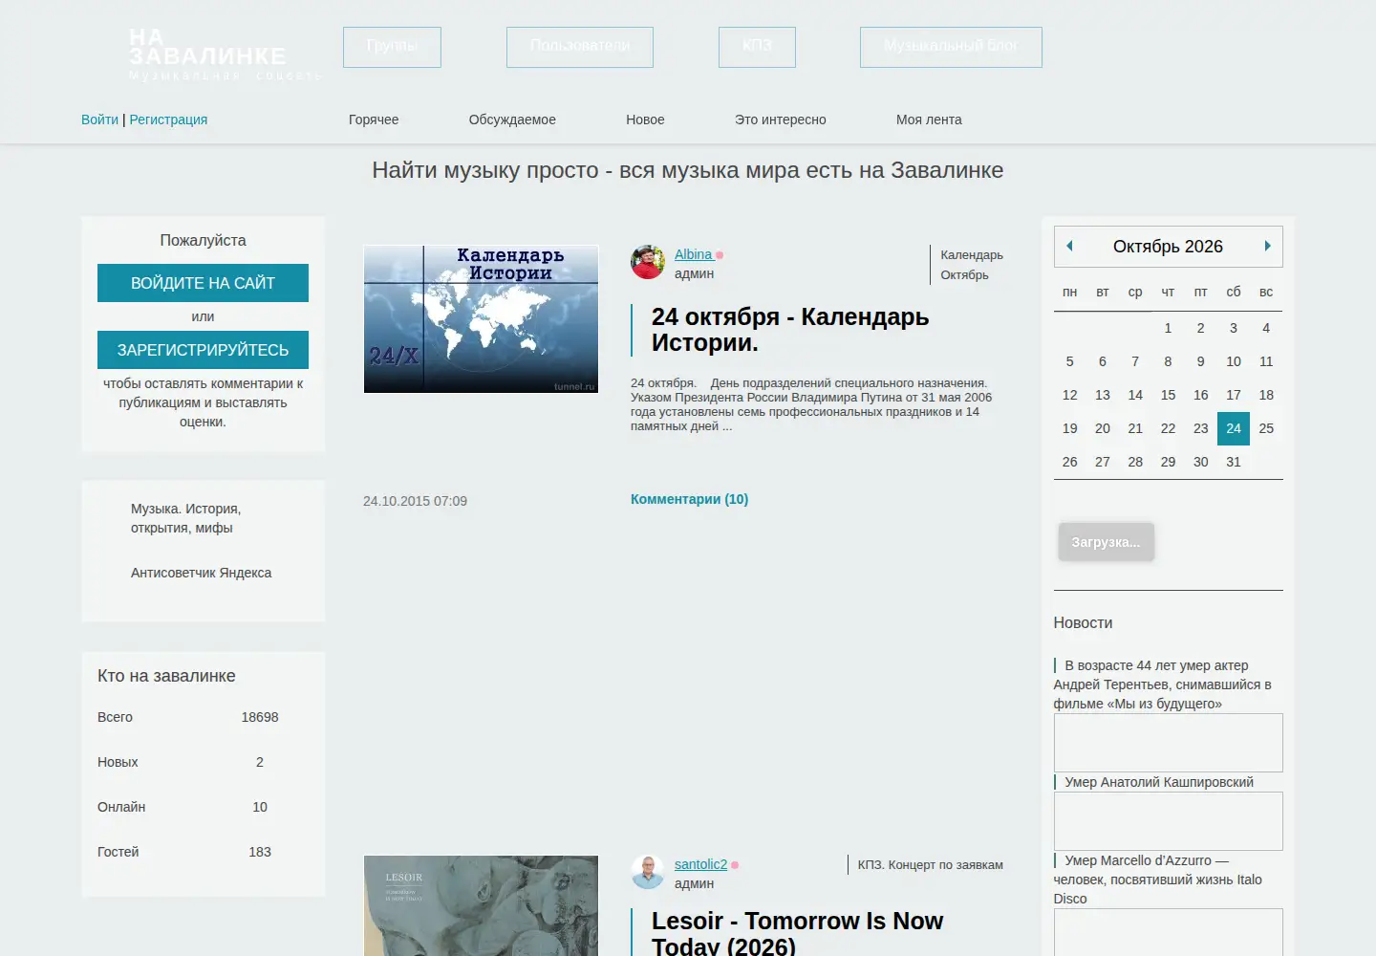Click the Новых 2 statistic

click(x=188, y=762)
